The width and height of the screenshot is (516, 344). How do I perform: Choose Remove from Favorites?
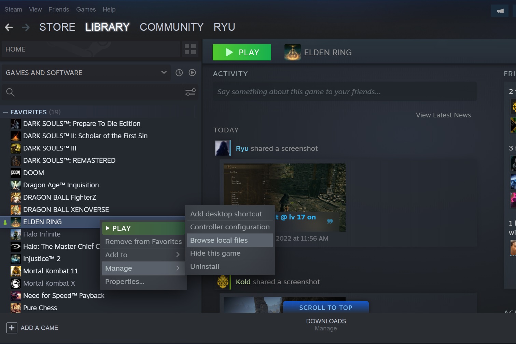(x=143, y=242)
